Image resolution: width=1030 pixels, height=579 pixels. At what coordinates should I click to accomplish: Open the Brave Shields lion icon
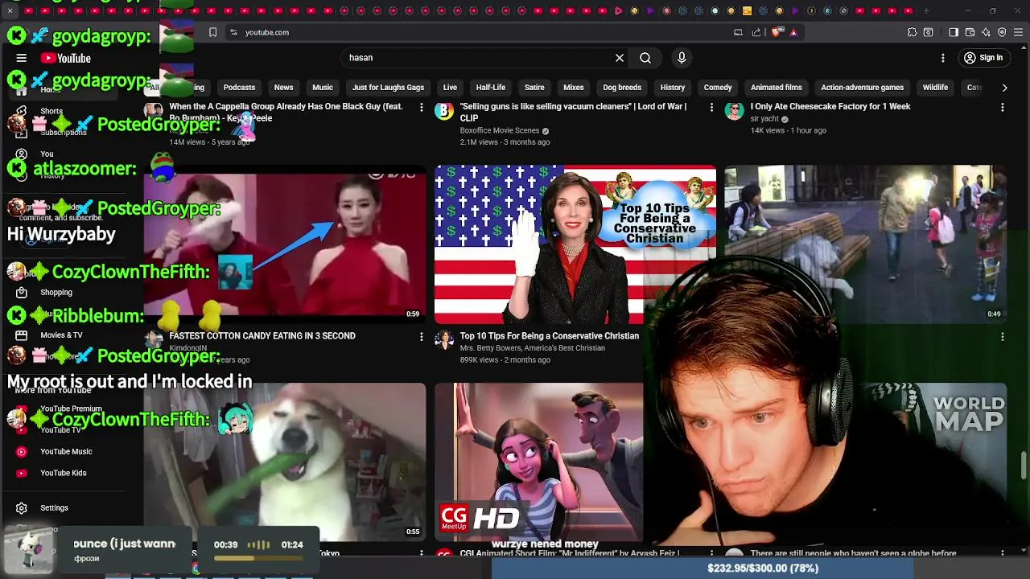[x=776, y=32]
